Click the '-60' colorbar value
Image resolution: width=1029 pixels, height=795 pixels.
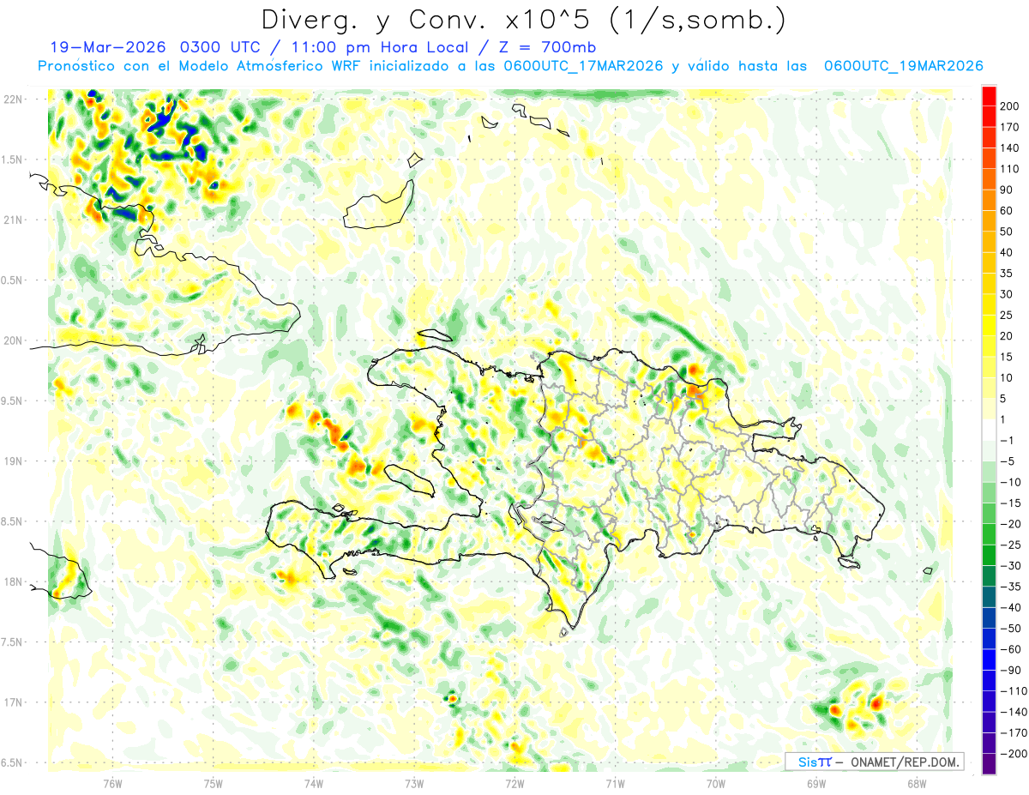[x=1013, y=649]
